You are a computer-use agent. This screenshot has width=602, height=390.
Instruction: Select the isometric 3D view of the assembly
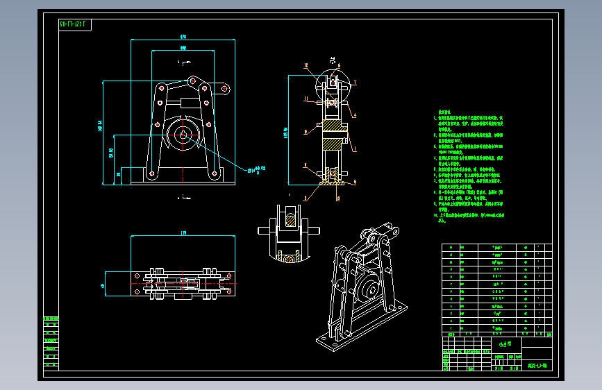362,287
